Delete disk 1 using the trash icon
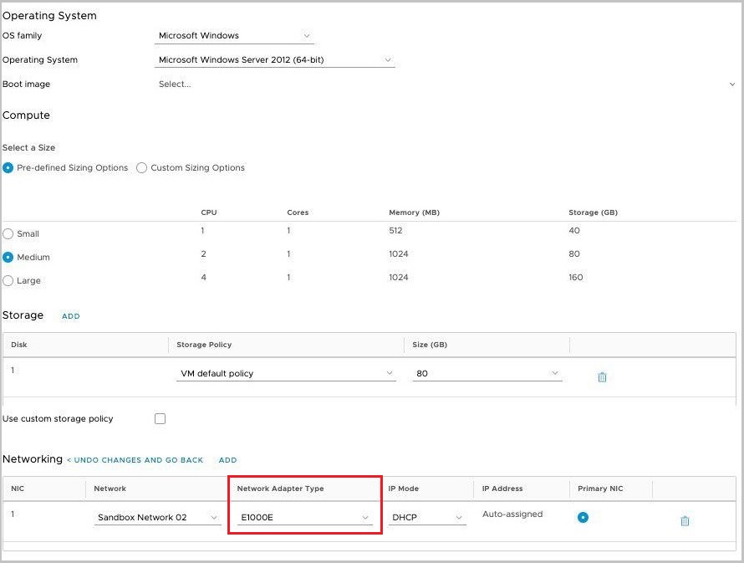 pyautogui.click(x=602, y=376)
